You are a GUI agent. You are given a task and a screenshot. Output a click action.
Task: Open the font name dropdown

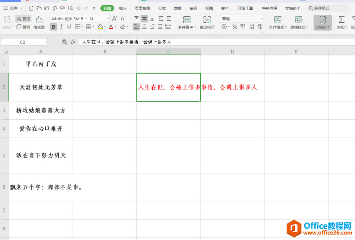(x=86, y=18)
